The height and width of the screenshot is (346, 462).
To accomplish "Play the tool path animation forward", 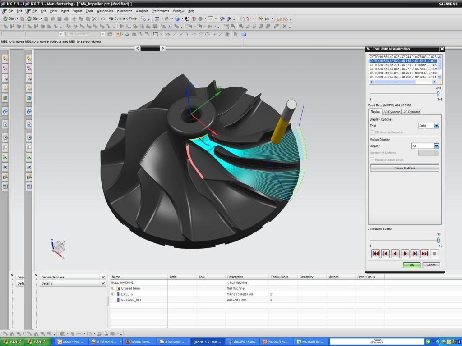I will (405, 254).
